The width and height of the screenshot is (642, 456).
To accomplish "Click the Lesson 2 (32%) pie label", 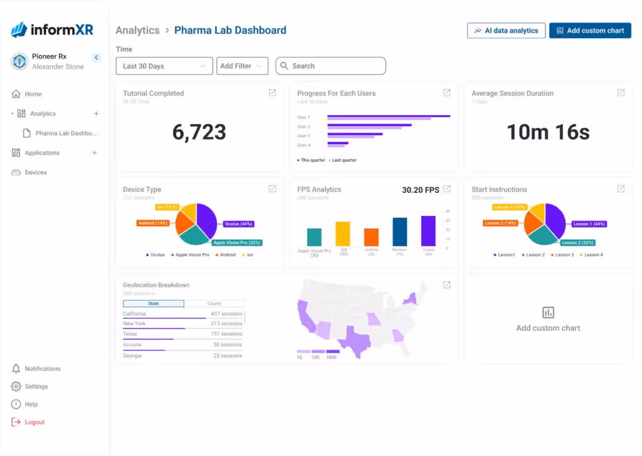I will tap(577, 243).
